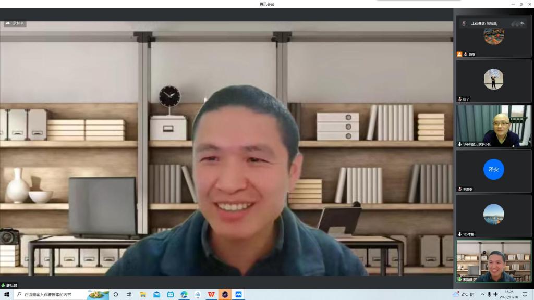Open Microsoft Edge from the taskbar
The image size is (534, 300).
tap(184, 294)
